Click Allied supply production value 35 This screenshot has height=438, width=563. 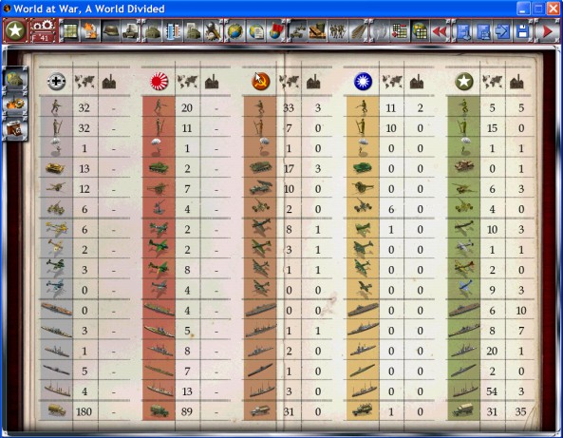(520, 411)
